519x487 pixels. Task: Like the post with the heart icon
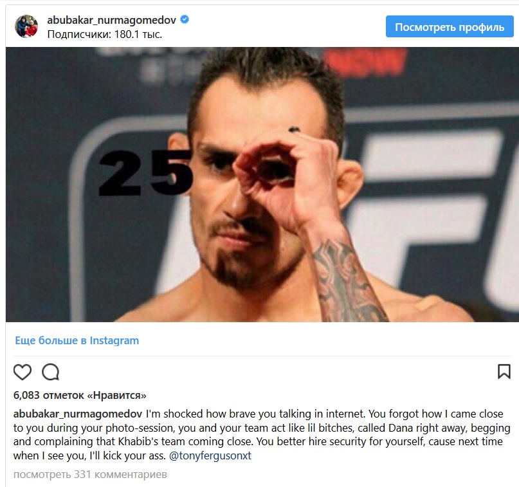point(22,372)
